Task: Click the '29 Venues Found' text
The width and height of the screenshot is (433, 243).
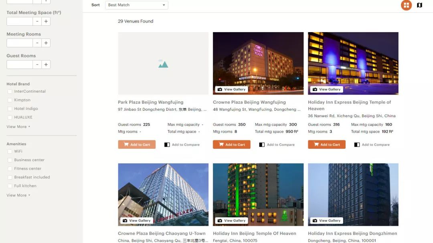Action: [136, 21]
